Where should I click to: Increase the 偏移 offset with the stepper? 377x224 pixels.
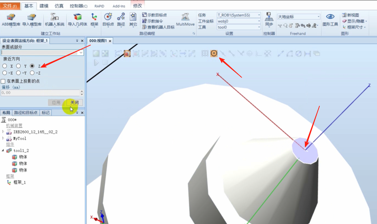tap(82, 91)
